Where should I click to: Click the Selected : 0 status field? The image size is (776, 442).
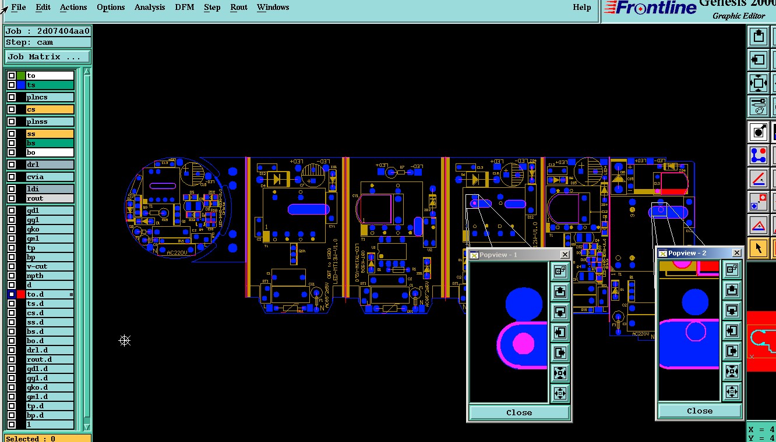[x=48, y=439]
